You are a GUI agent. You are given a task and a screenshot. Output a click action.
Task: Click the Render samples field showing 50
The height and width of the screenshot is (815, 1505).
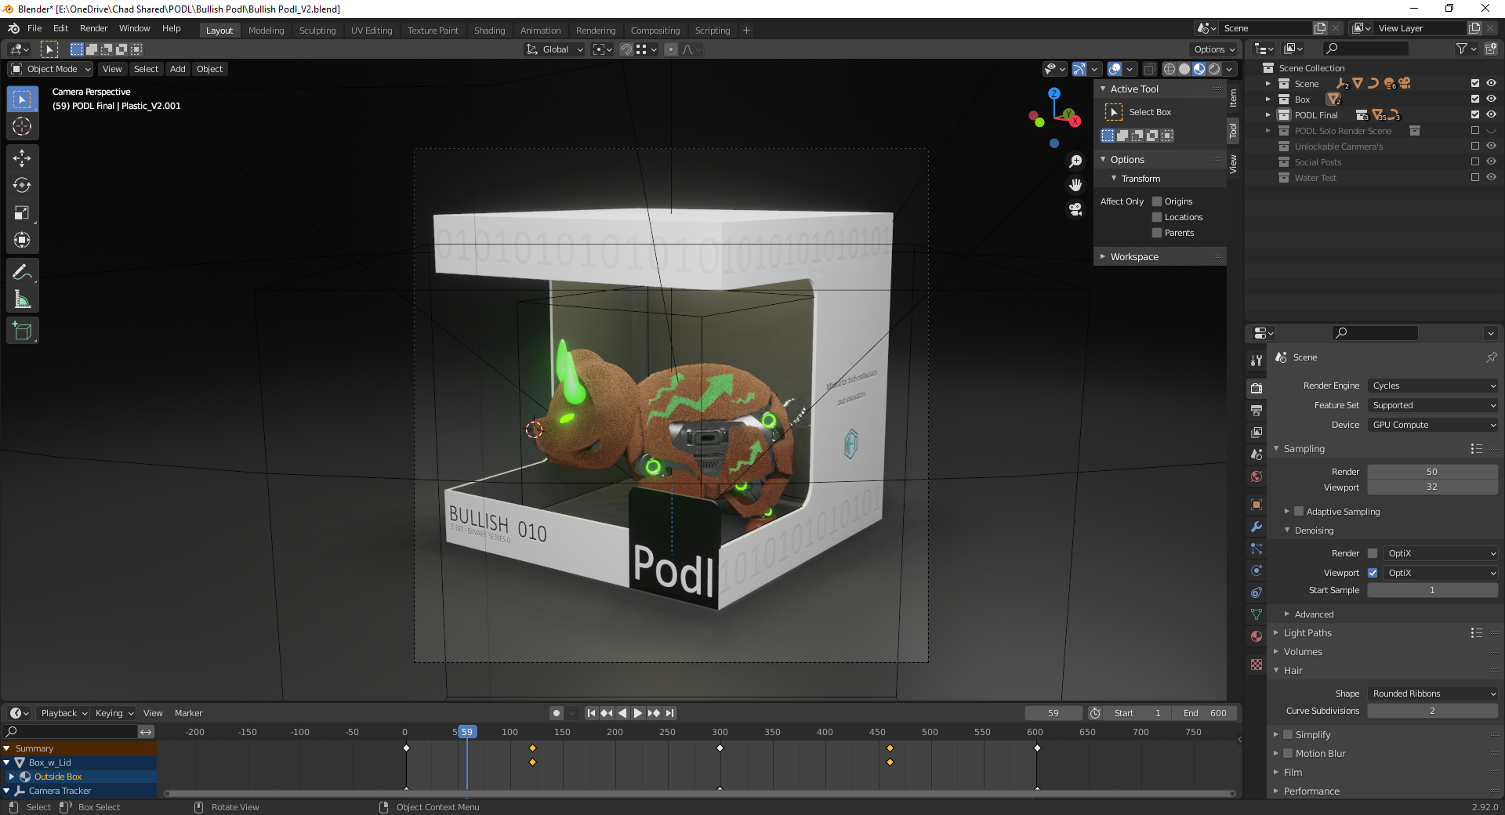coord(1431,472)
